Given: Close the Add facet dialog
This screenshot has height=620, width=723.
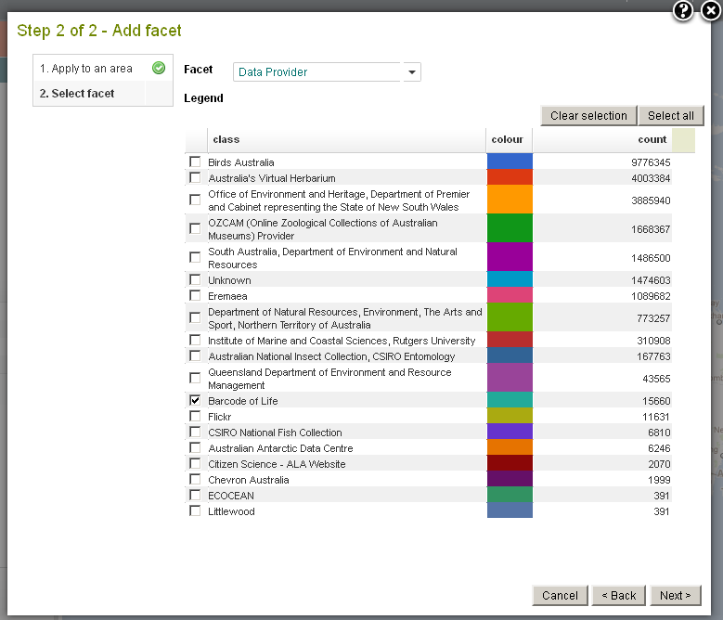Looking at the screenshot, I should coord(710,11).
